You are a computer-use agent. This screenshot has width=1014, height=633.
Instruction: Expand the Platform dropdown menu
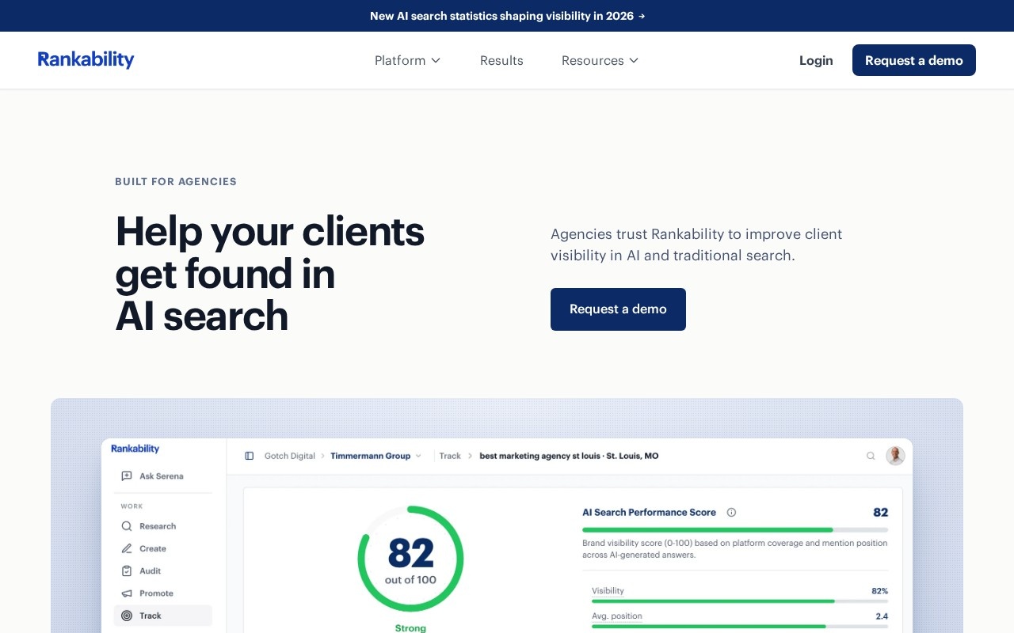tap(408, 60)
